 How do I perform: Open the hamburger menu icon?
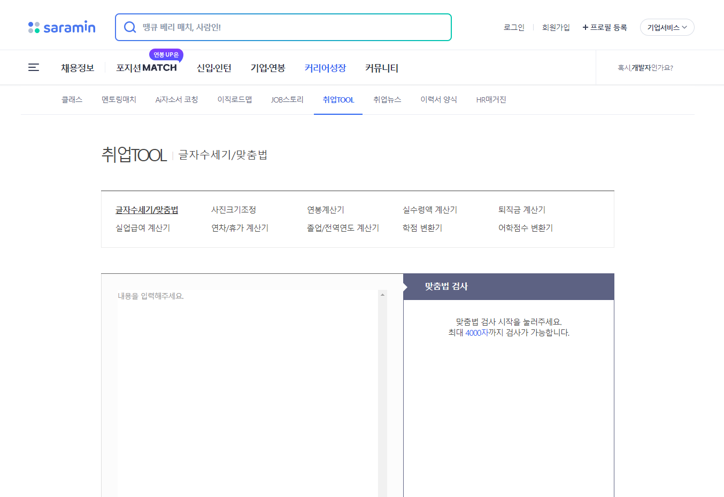pos(34,67)
